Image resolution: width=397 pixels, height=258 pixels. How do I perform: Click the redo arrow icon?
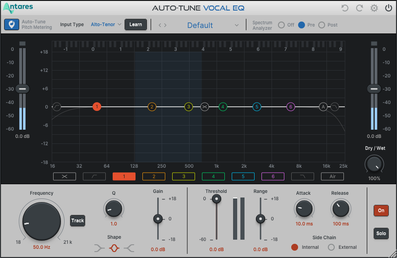(x=359, y=8)
